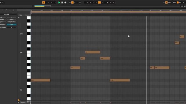Adjust the teal velocity slider showing 127
Viewport: 186px width, 104px height.
[12, 25]
